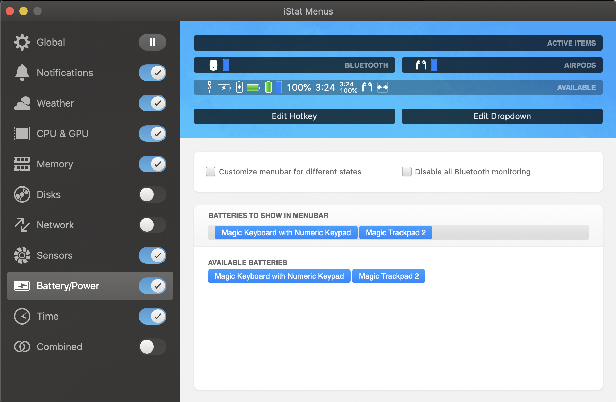Check Customize menubar for different states

[x=211, y=172]
